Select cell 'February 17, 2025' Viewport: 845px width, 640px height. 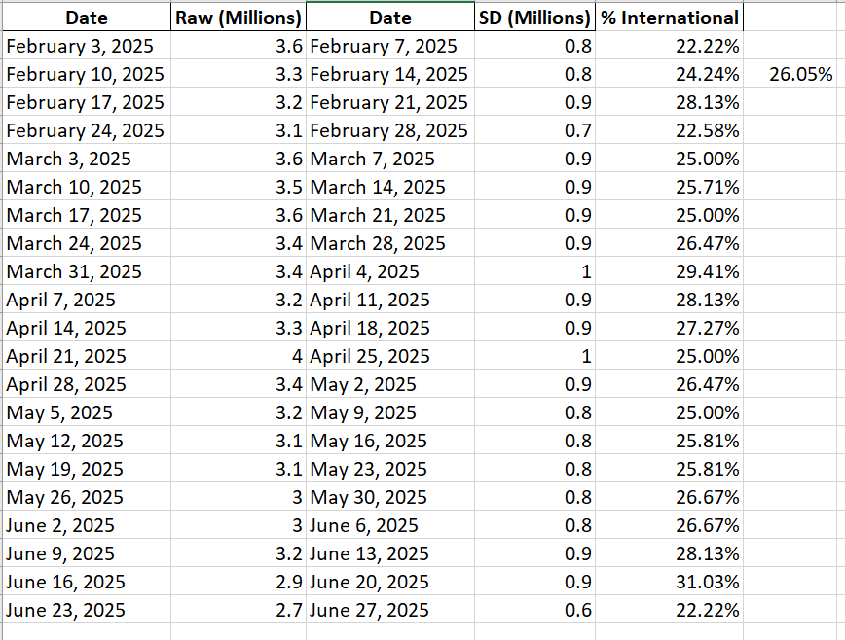pos(87,102)
